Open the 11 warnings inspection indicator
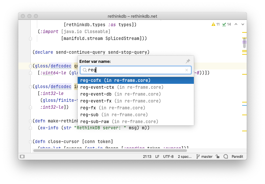Image resolution: width=265 pixels, height=184 pixels. click(x=215, y=25)
